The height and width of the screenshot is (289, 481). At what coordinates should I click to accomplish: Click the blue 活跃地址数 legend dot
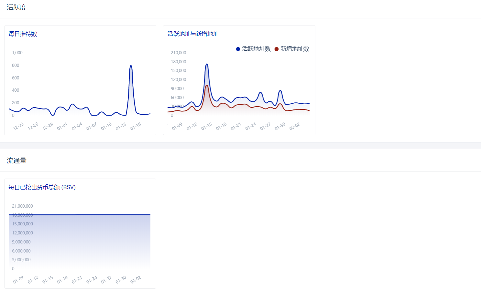[x=238, y=49]
